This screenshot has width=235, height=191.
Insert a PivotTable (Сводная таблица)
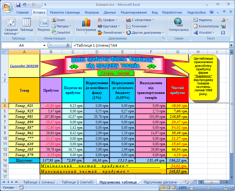[x=11, y=26]
